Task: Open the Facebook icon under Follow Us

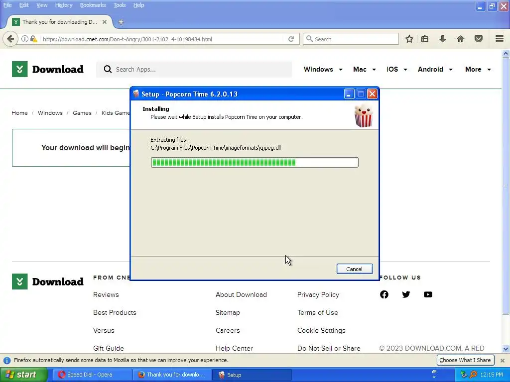Action: click(384, 294)
